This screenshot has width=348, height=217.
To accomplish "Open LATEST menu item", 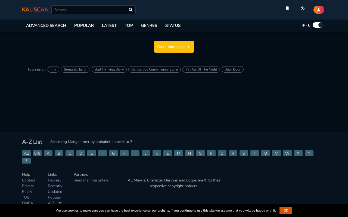I will (x=109, y=25).
